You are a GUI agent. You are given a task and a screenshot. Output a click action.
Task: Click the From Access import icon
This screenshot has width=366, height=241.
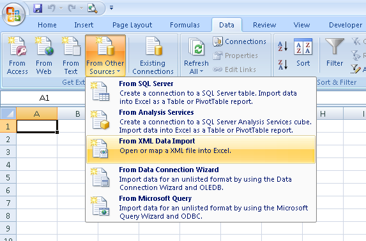[x=17, y=55]
